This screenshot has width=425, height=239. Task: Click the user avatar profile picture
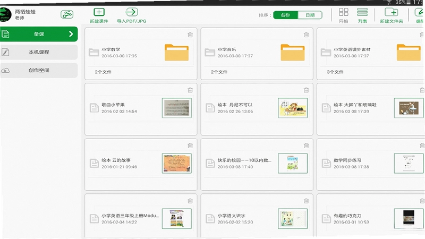coord(5,15)
